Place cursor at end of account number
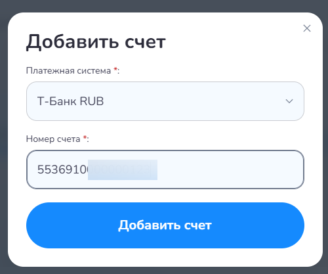Image resolution: width=328 pixels, height=274 pixels. pos(150,170)
